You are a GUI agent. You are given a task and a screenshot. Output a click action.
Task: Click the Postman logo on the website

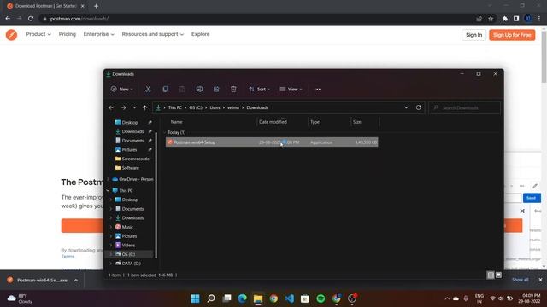tap(11, 34)
